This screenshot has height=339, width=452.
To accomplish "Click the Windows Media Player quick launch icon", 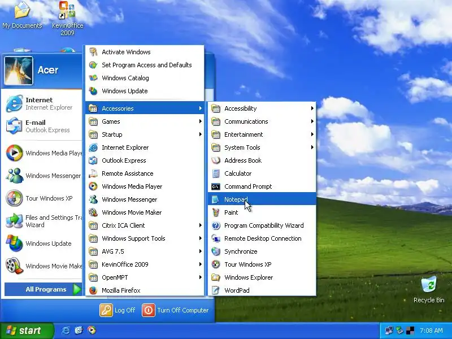I will pos(92,330).
